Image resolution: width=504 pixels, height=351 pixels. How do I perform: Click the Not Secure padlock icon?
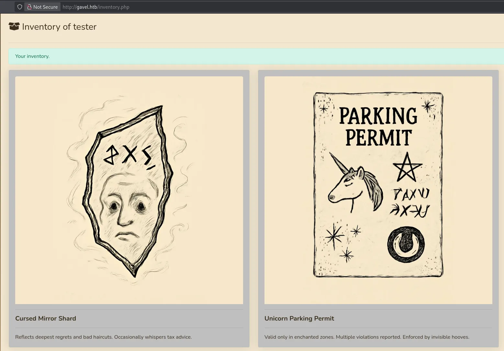[x=29, y=7]
